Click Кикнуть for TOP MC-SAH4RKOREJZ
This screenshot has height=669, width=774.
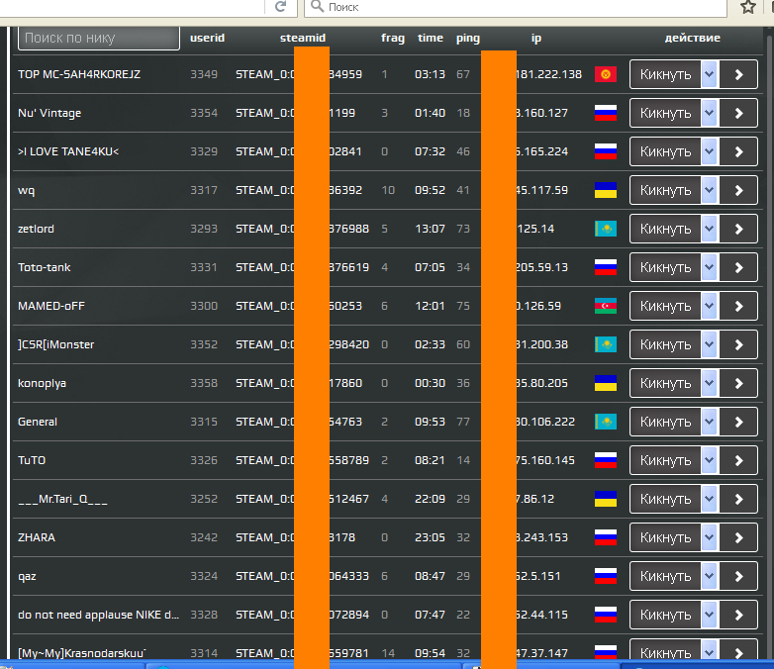point(665,74)
